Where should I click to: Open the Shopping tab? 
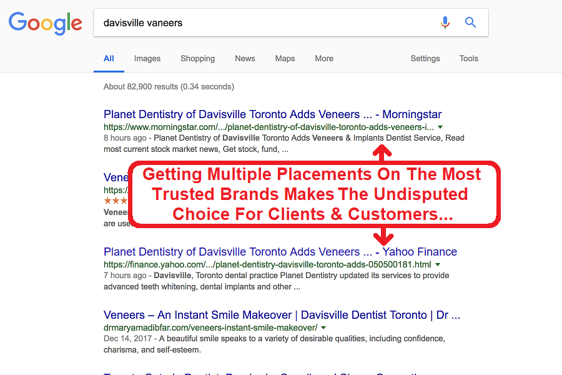[x=197, y=59]
